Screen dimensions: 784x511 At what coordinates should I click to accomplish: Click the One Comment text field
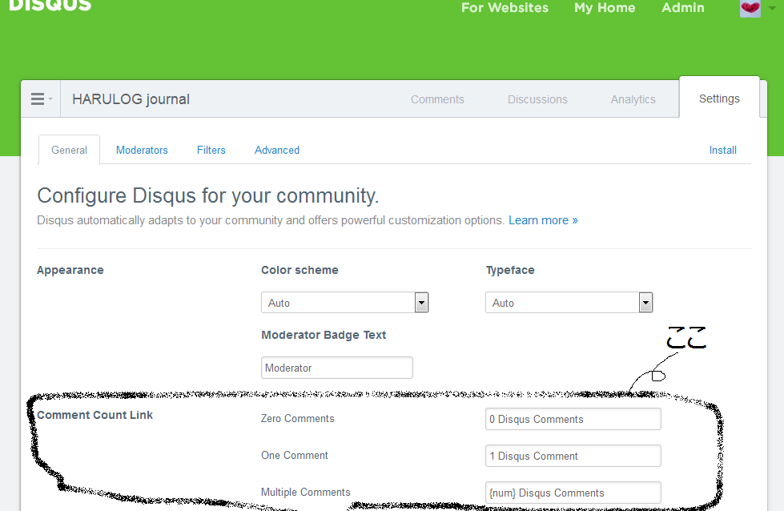tap(573, 456)
